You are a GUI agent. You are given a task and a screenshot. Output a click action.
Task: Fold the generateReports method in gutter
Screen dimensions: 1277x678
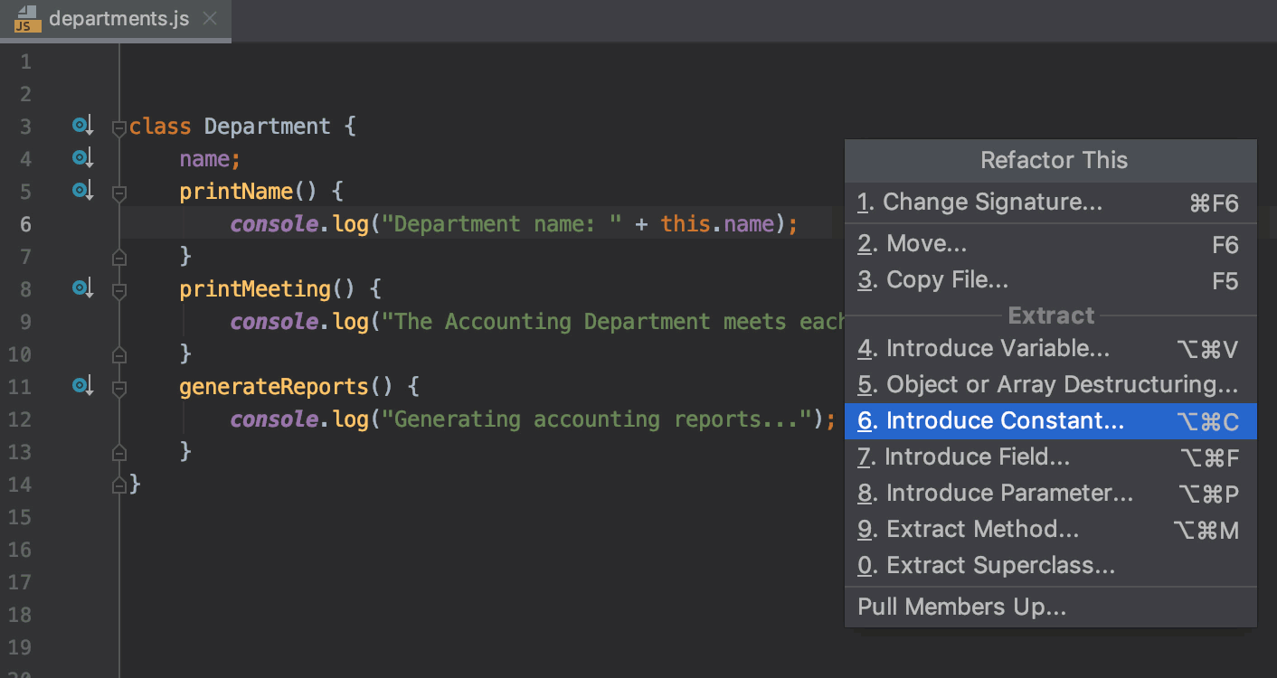[118, 388]
